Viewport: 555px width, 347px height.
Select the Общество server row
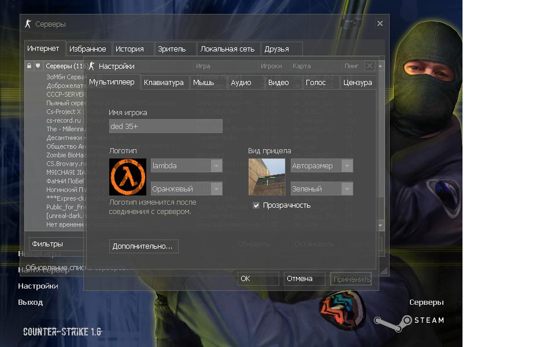(x=66, y=146)
